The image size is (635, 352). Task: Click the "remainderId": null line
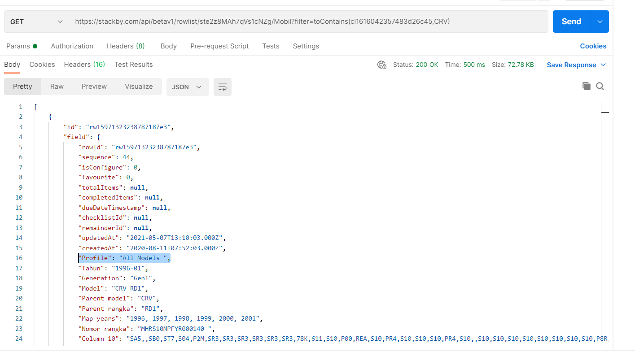[115, 228]
